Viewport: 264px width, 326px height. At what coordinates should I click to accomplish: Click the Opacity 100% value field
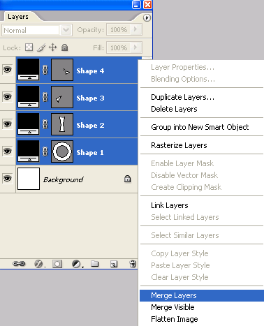(x=119, y=29)
